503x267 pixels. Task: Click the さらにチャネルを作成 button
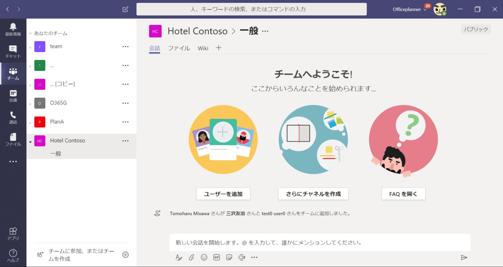[313, 194]
